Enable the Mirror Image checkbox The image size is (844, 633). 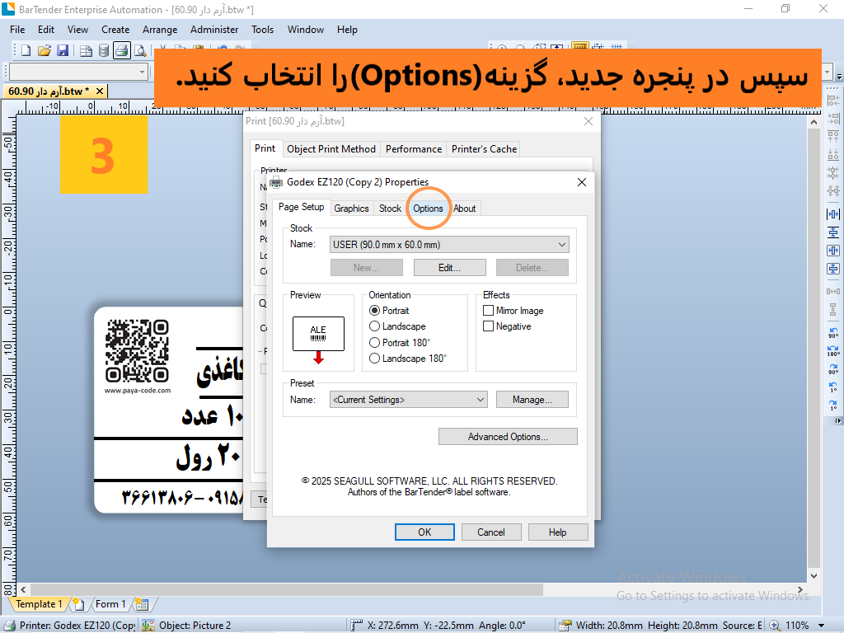(488, 311)
